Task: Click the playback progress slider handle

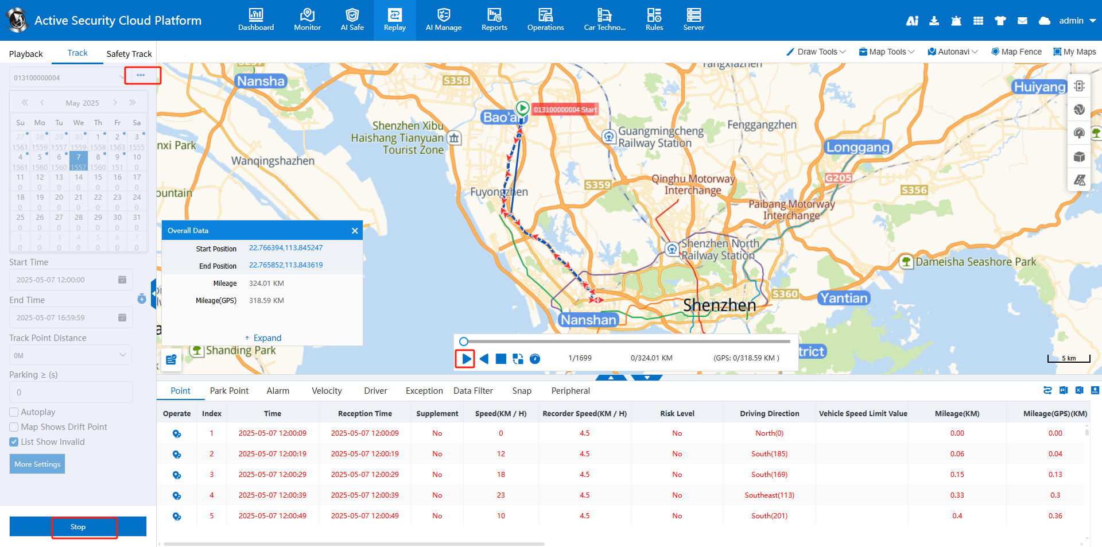Action: (464, 342)
